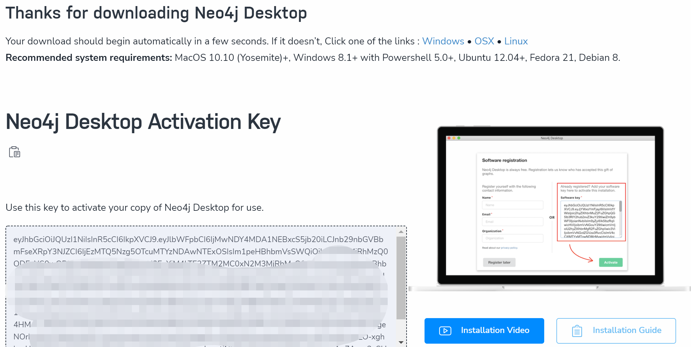This screenshot has width=691, height=347.
Task: Open the Linux download link
Action: pos(516,41)
